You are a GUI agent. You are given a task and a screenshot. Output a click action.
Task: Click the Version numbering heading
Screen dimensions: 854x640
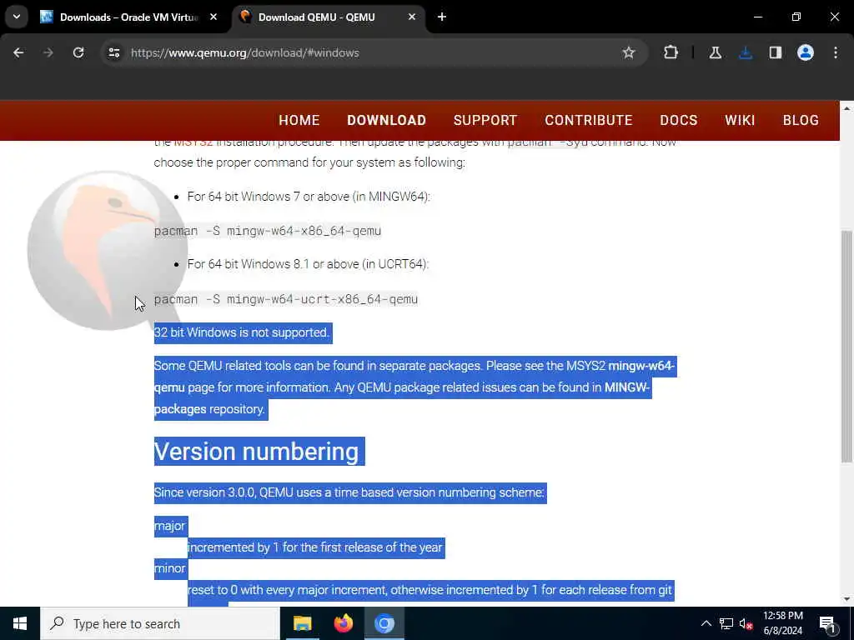(257, 452)
